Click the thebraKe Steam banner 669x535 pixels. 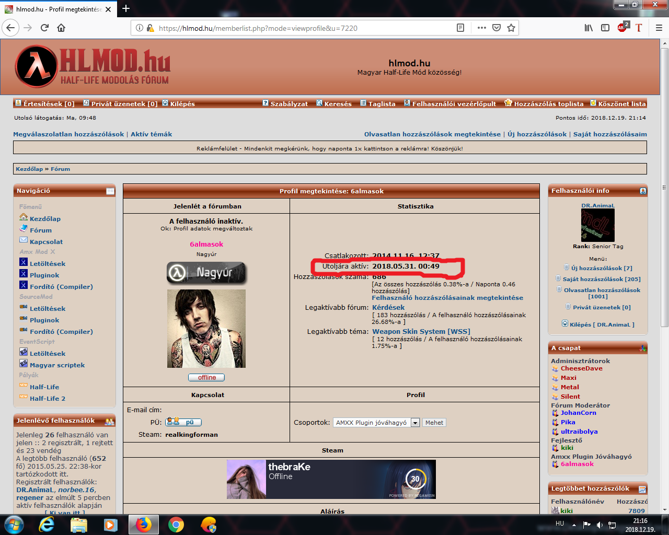331,479
